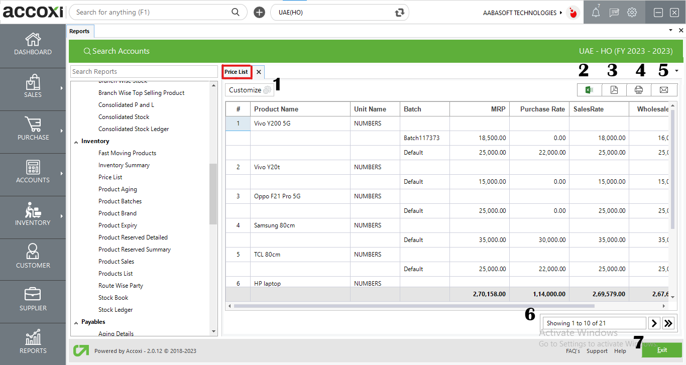Open the notifications bell
The image size is (686, 365).
pyautogui.click(x=596, y=13)
